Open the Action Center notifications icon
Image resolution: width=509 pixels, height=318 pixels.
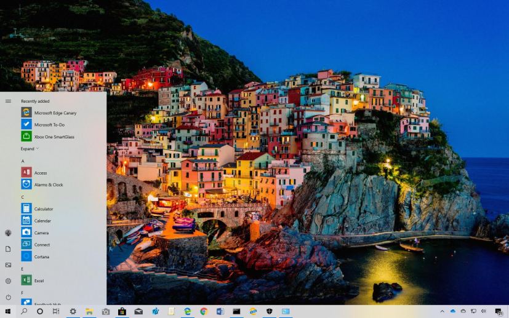pyautogui.click(x=499, y=312)
